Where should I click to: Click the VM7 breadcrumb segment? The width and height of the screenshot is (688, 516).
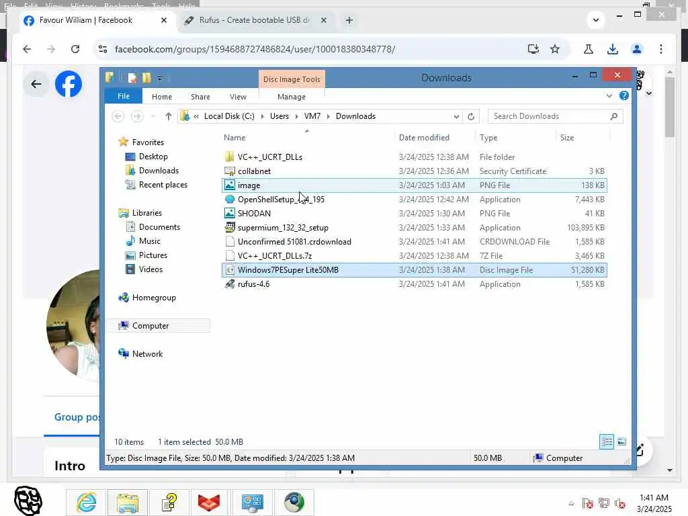click(312, 116)
